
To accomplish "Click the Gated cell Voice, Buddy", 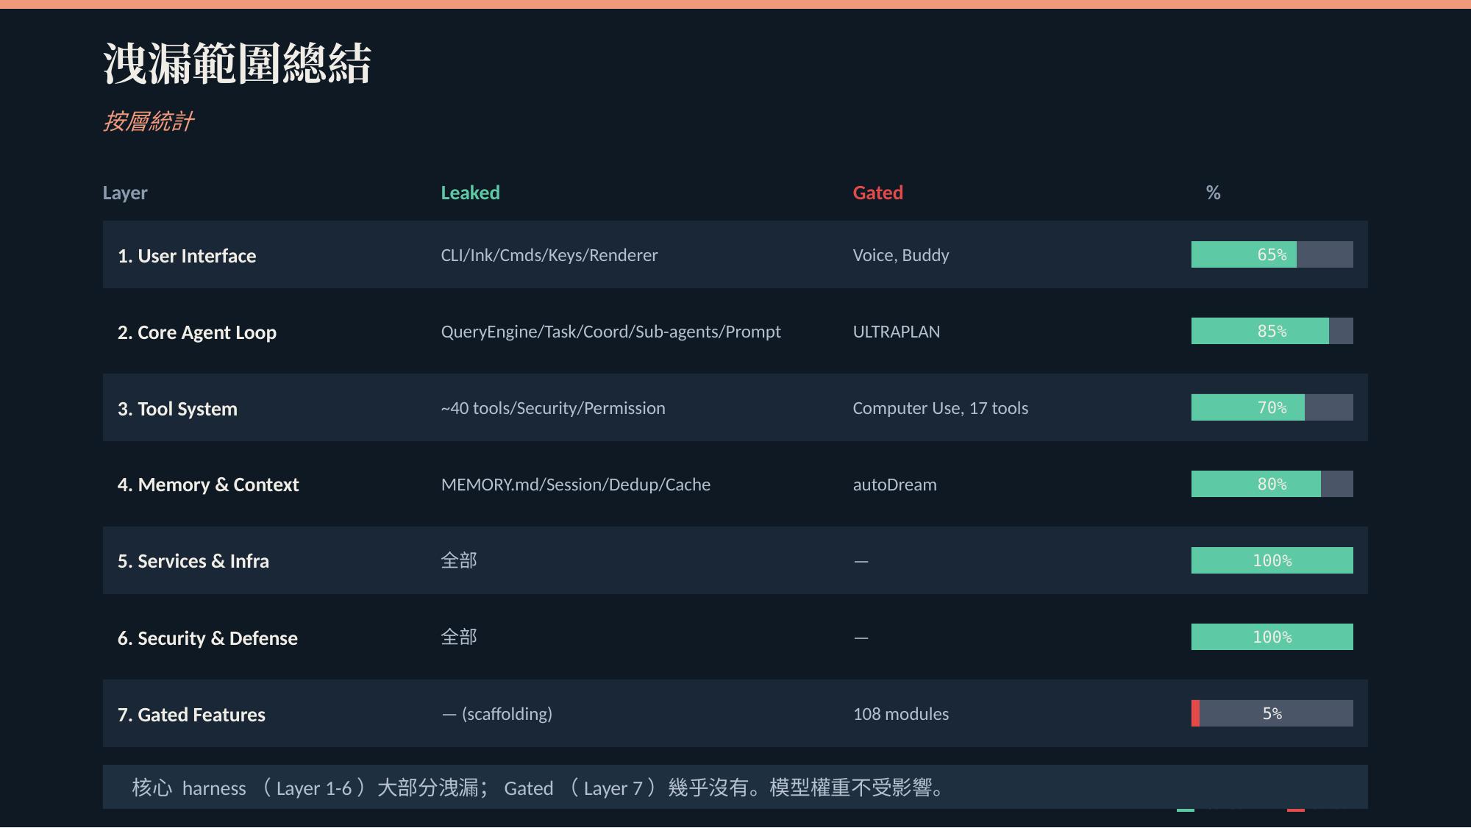I will [901, 255].
